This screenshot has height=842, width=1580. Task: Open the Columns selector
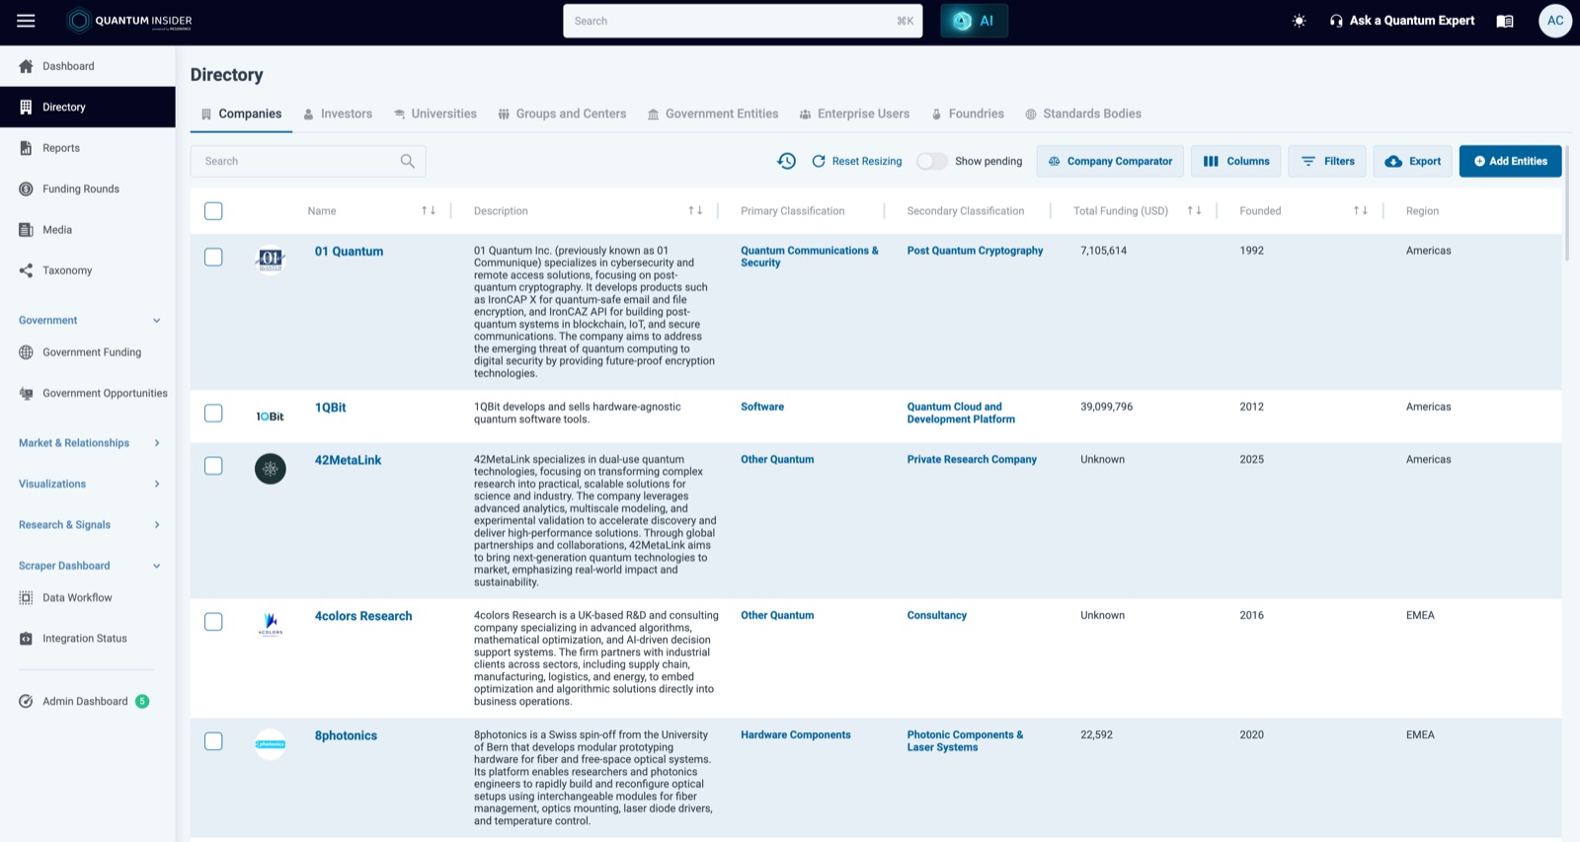click(x=1236, y=161)
